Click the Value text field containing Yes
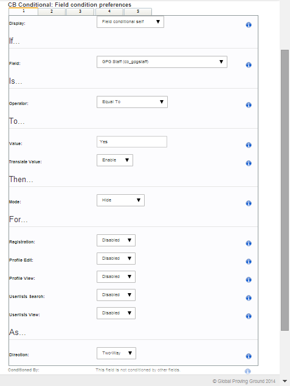290x386 pixels. click(132, 142)
